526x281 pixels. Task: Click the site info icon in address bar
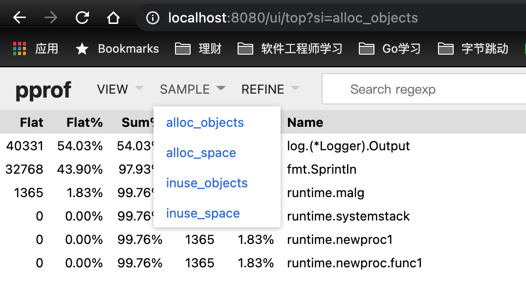(153, 18)
